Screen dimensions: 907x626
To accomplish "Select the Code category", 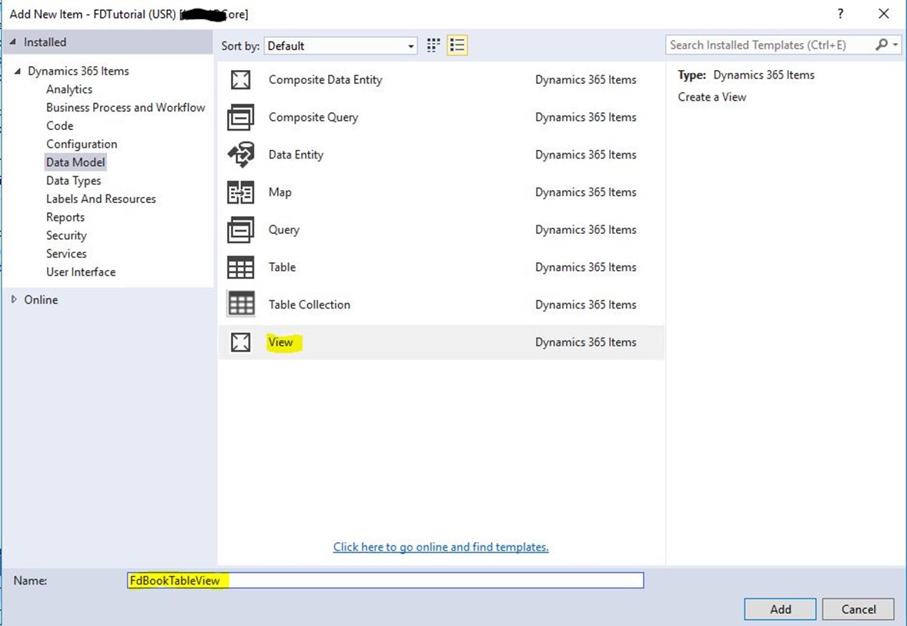I will coord(59,125).
